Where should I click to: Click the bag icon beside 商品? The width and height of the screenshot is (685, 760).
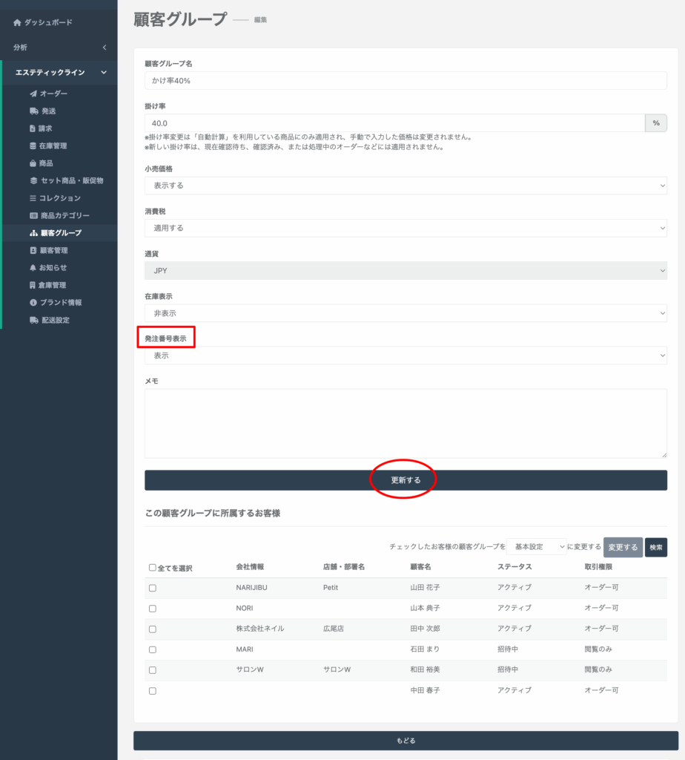pos(33,163)
